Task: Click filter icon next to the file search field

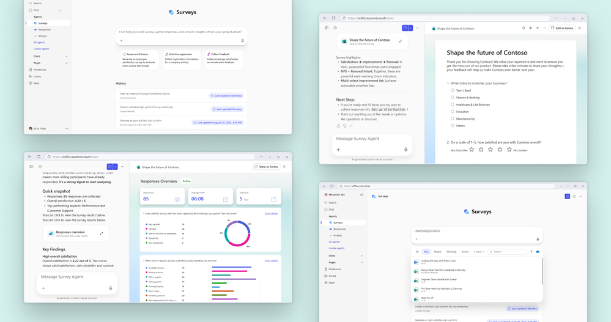Action: click(x=531, y=252)
